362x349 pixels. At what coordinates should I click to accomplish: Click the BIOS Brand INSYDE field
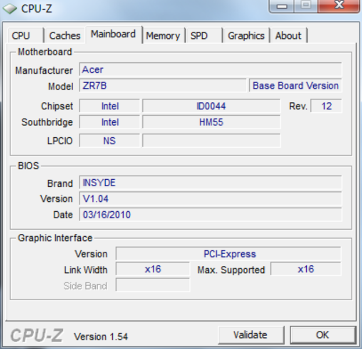[210, 183]
